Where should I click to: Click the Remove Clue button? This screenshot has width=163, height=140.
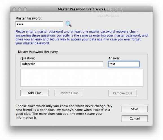pos(123,93)
